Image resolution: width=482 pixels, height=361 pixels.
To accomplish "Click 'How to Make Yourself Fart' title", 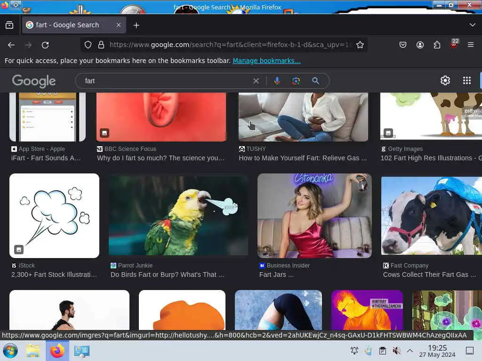I will tap(303, 158).
